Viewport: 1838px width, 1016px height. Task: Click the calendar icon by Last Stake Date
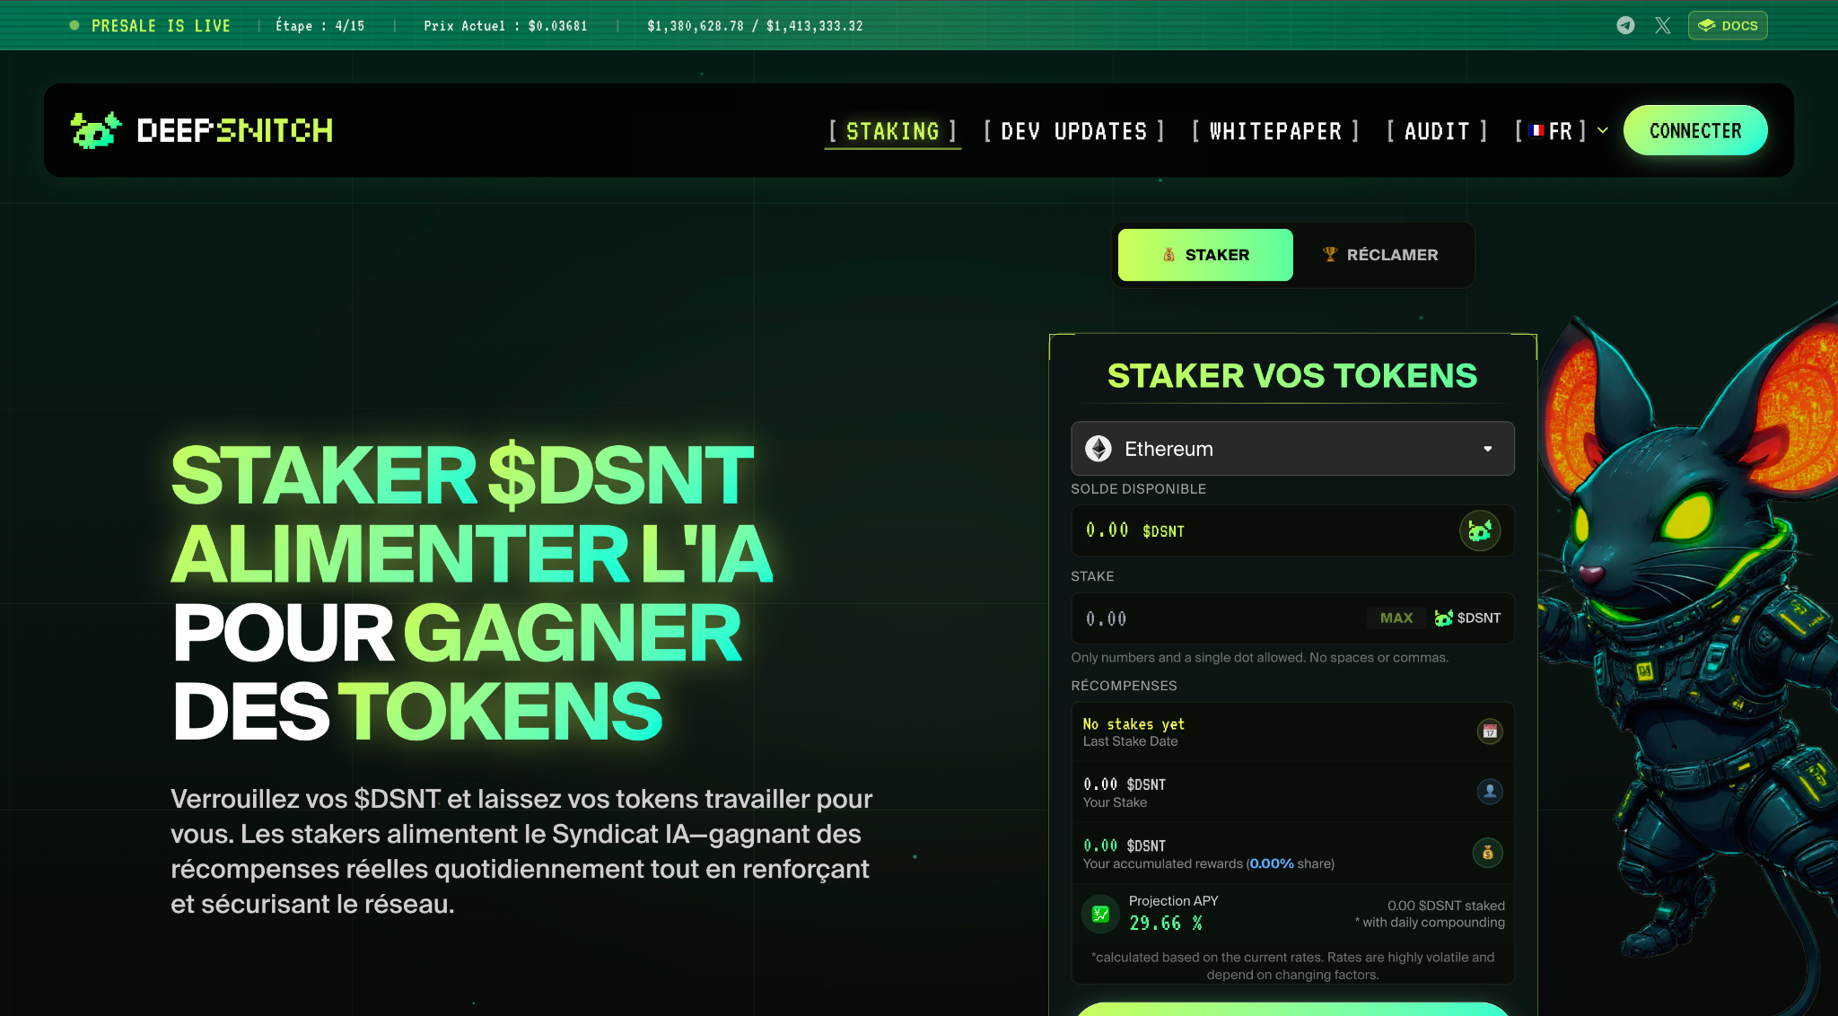(x=1490, y=731)
